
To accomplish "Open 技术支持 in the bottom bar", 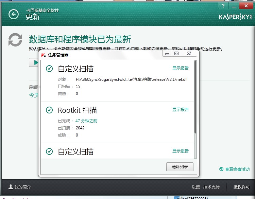I will pyautogui.click(x=211, y=187).
